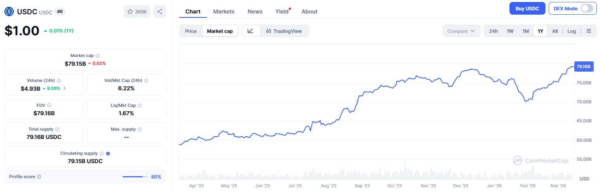
Task: Select the 1M time range
Action: pos(526,31)
